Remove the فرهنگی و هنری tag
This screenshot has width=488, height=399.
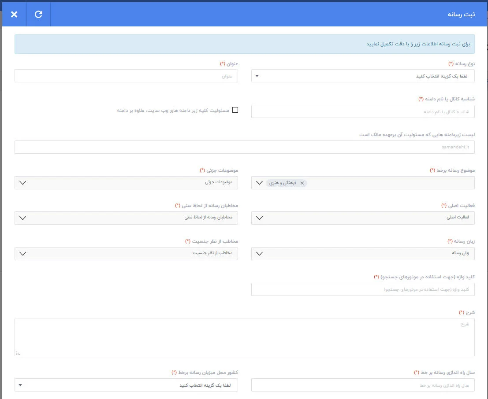click(x=302, y=183)
